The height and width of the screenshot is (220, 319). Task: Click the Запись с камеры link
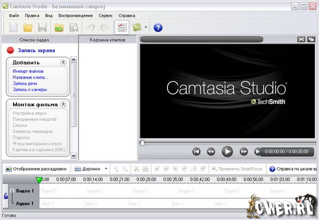point(30,89)
